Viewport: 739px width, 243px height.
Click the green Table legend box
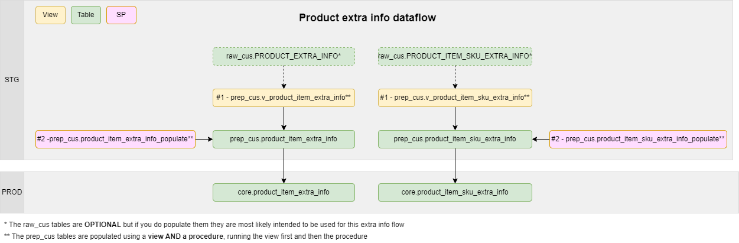(x=86, y=15)
